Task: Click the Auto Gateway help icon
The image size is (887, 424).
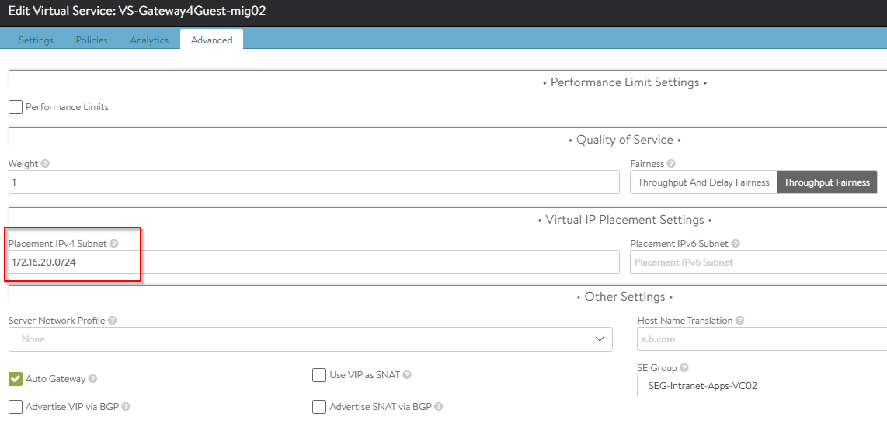Action: click(x=92, y=379)
